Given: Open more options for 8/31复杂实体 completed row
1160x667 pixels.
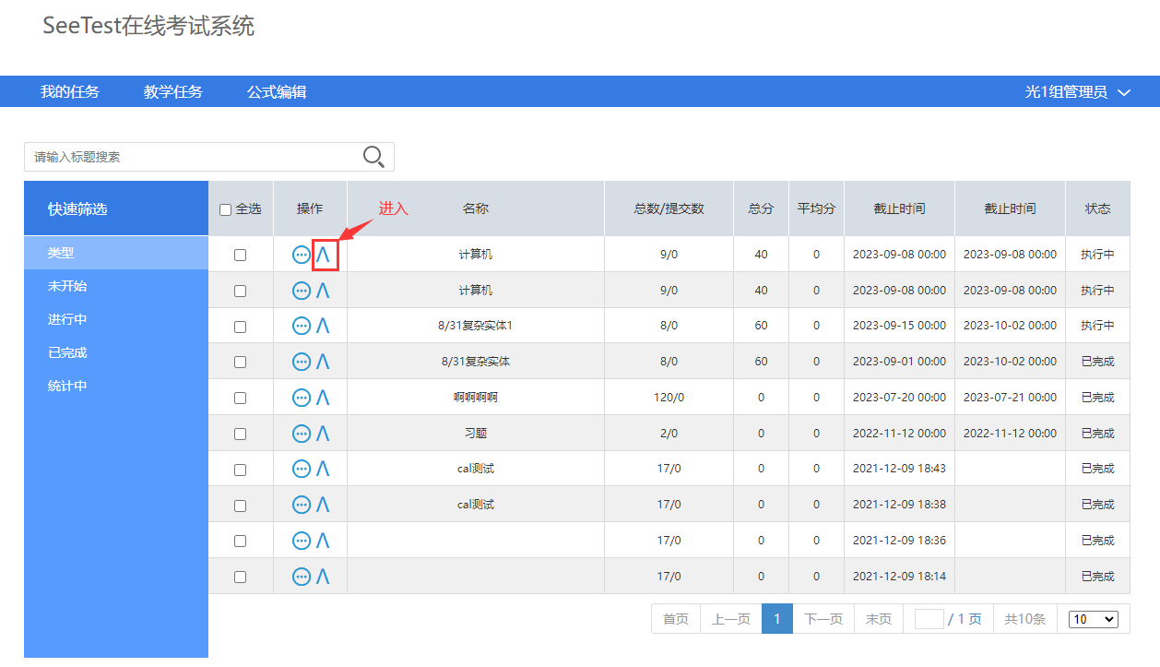Looking at the screenshot, I should [302, 362].
